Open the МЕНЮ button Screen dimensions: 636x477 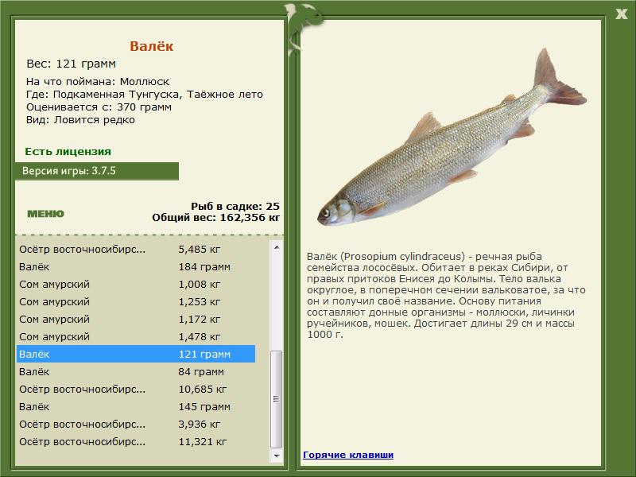click(45, 214)
